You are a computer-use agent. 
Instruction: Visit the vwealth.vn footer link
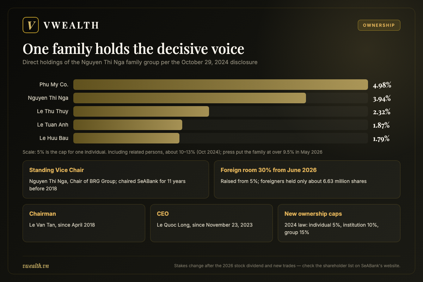pos(36,265)
